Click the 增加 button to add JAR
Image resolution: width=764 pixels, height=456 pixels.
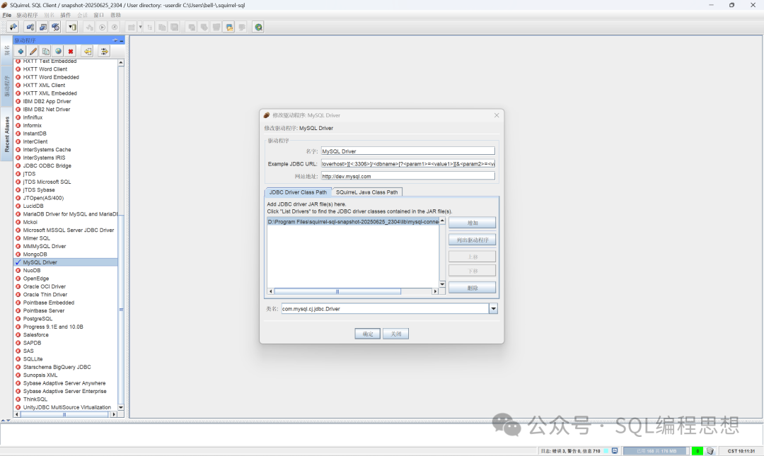(472, 223)
